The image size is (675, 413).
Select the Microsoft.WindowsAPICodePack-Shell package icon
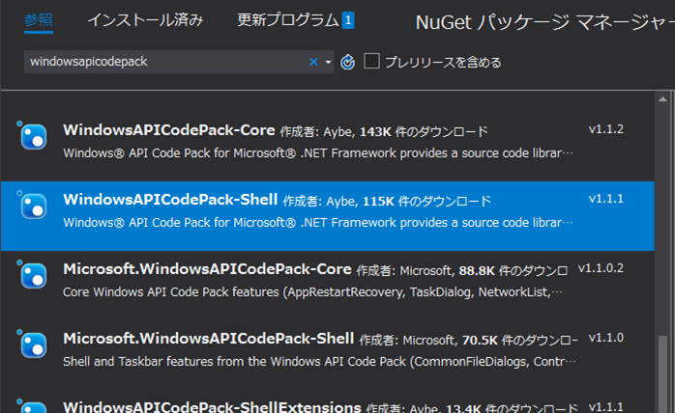pyautogui.click(x=33, y=345)
